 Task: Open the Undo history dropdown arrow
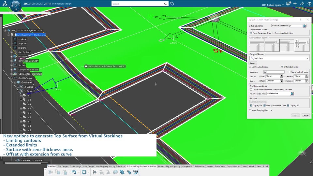click(x=78, y=172)
